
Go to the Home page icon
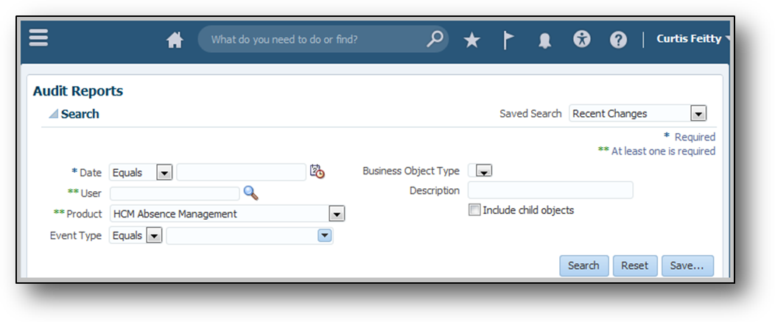[x=175, y=40]
